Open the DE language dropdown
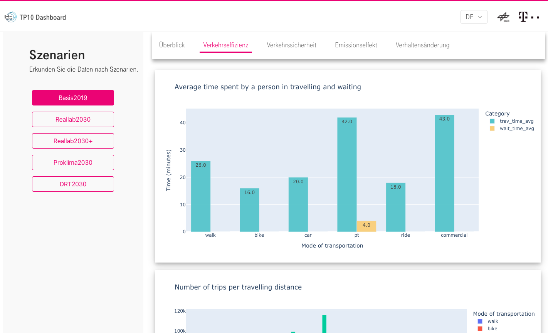 pyautogui.click(x=474, y=17)
